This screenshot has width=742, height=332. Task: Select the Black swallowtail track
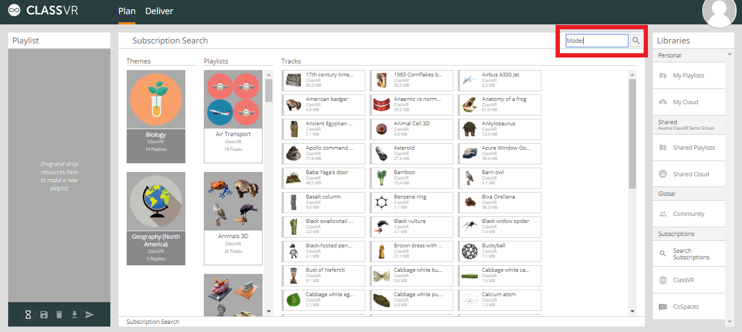(323, 227)
